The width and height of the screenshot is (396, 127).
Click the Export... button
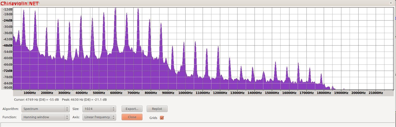click(132, 109)
